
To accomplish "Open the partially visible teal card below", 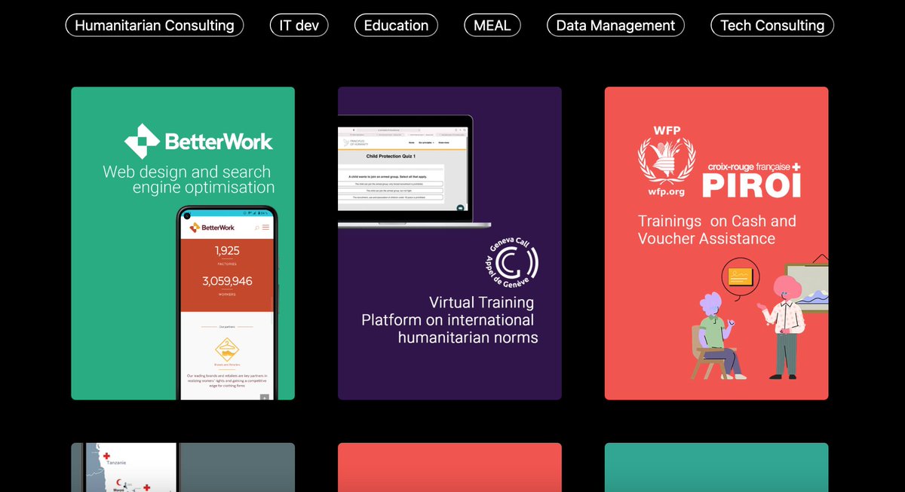I will pos(716,467).
